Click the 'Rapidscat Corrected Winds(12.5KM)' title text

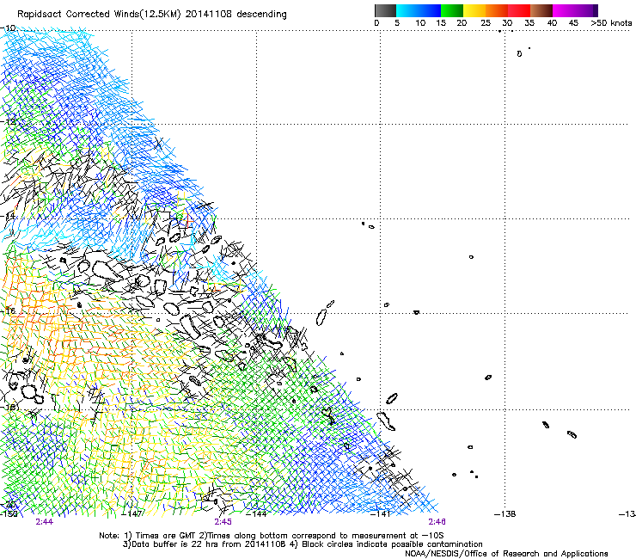coord(99,15)
